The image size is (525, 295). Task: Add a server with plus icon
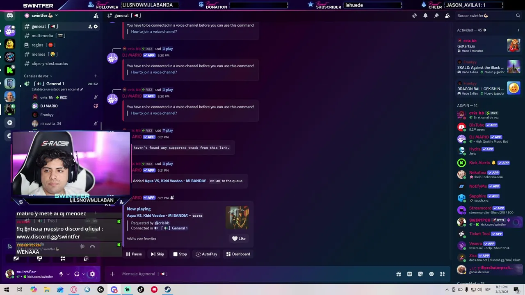pyautogui.click(x=10, y=123)
